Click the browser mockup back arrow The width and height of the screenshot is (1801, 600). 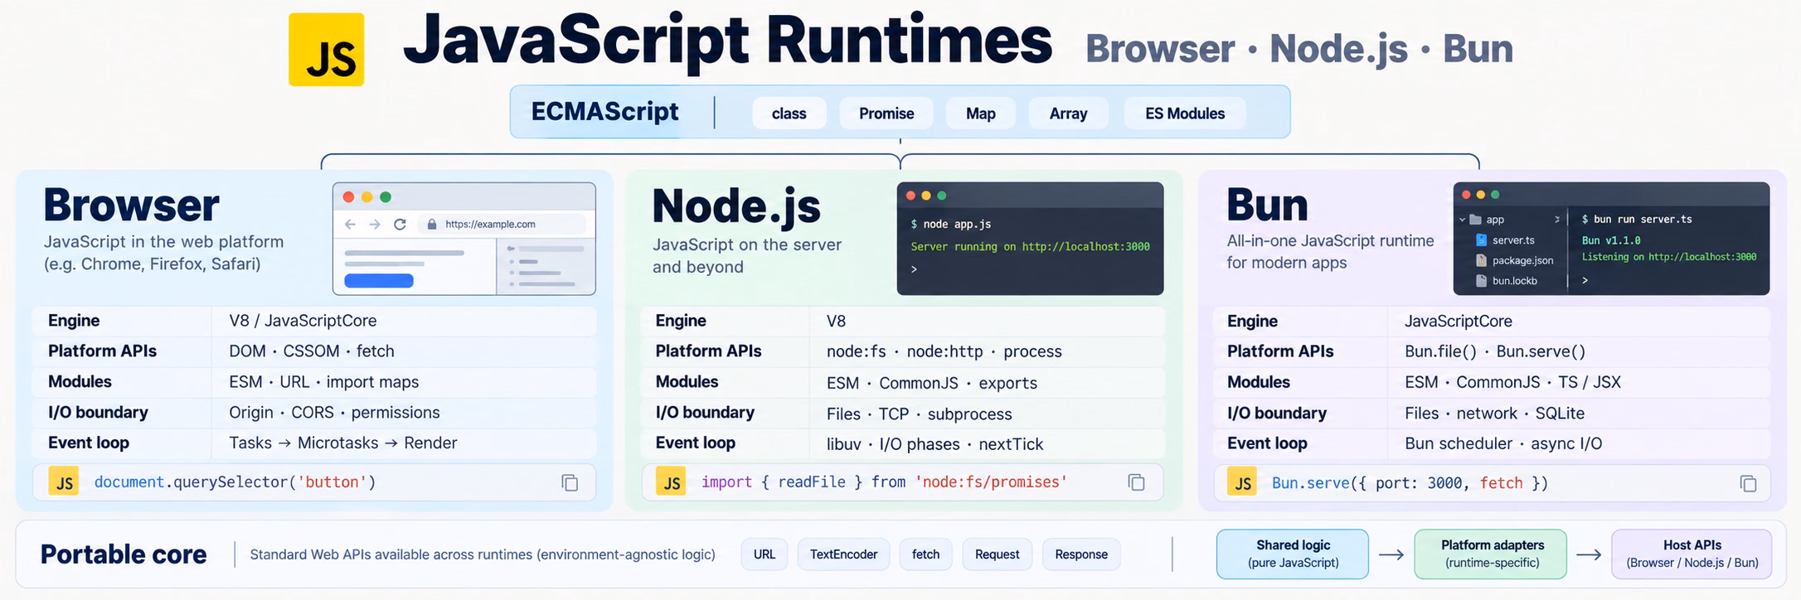[350, 225]
